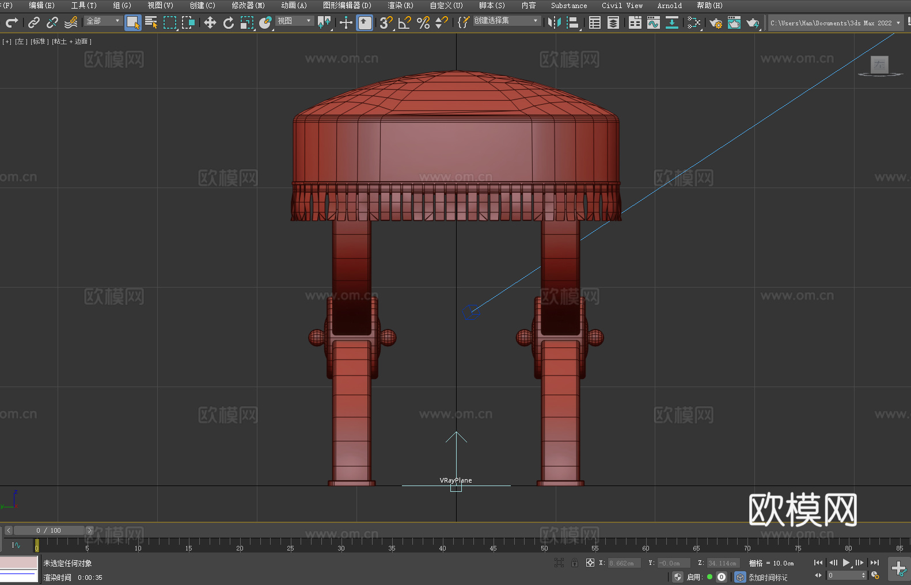911x585 pixels.
Task: Click the Select and Manipulate icon
Action: click(x=346, y=22)
